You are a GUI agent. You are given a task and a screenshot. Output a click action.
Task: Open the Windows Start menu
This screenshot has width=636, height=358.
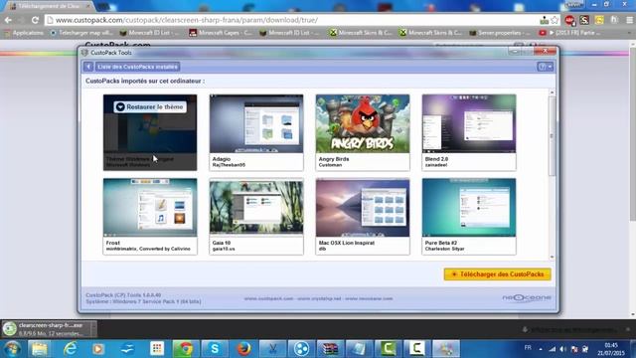tap(12, 349)
